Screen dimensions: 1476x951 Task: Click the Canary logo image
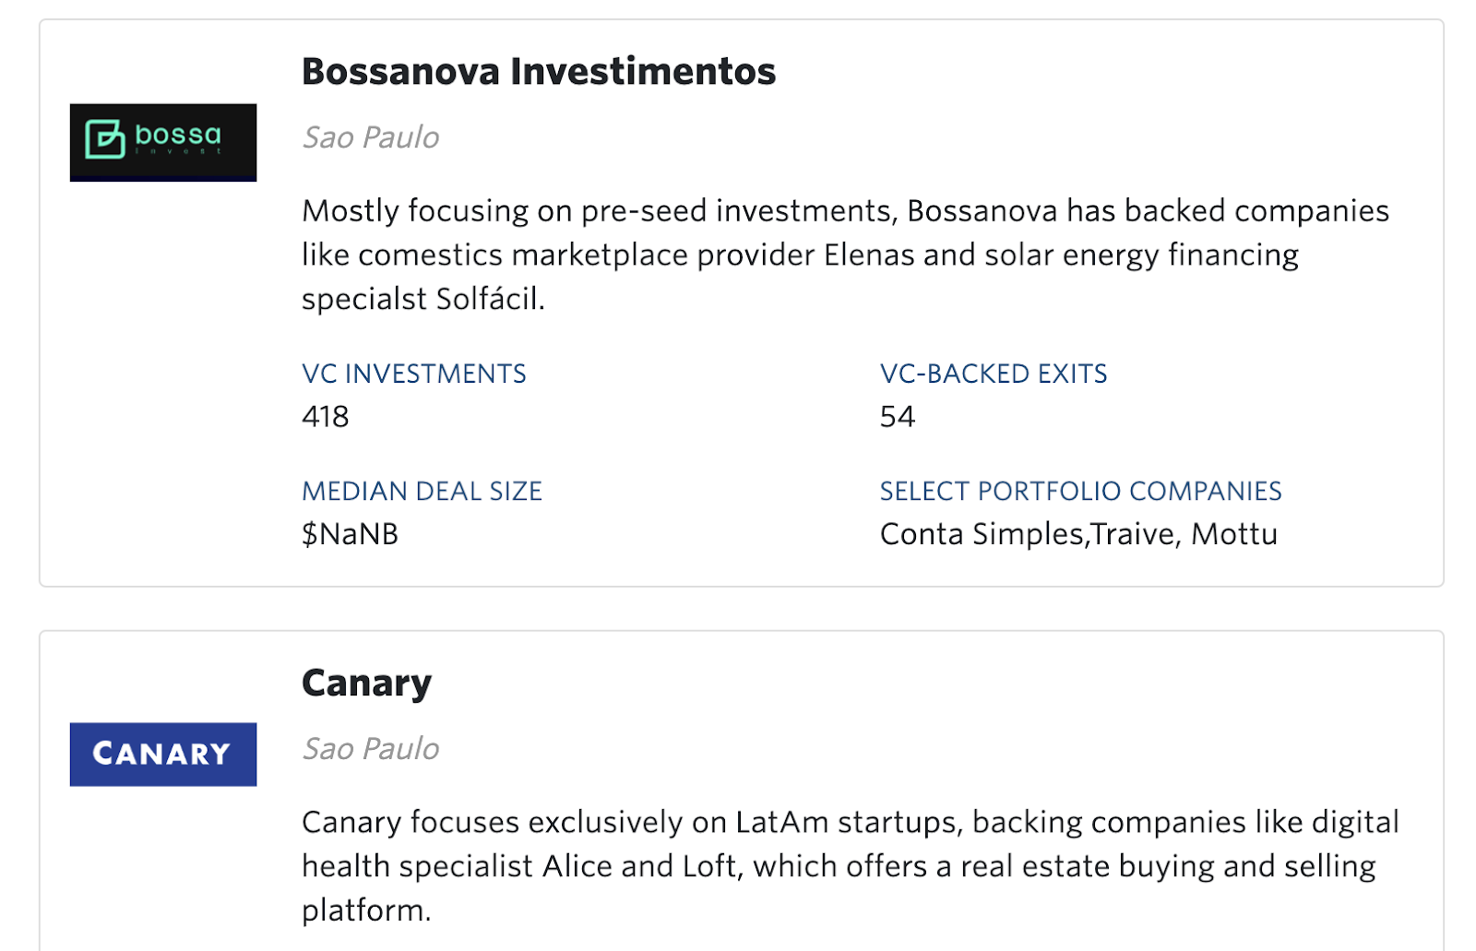[x=163, y=754]
